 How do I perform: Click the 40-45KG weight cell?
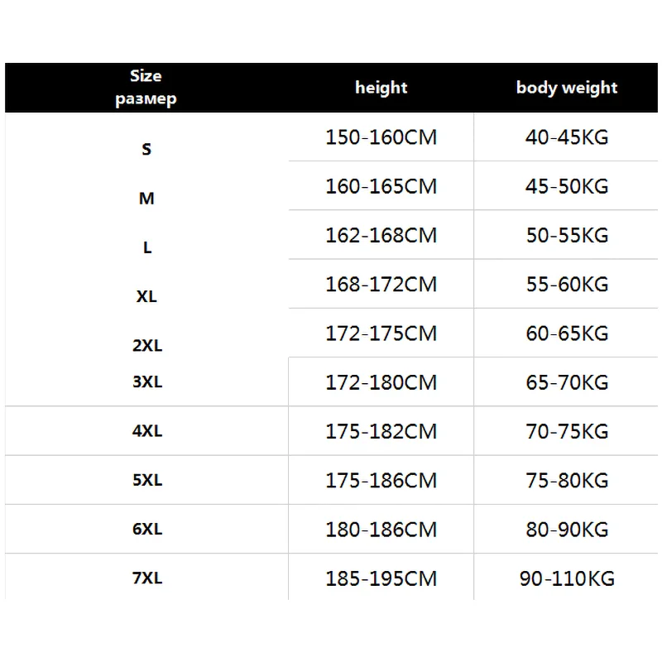567,137
